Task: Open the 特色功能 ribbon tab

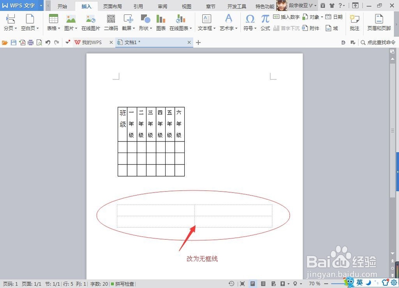Action: [265, 6]
